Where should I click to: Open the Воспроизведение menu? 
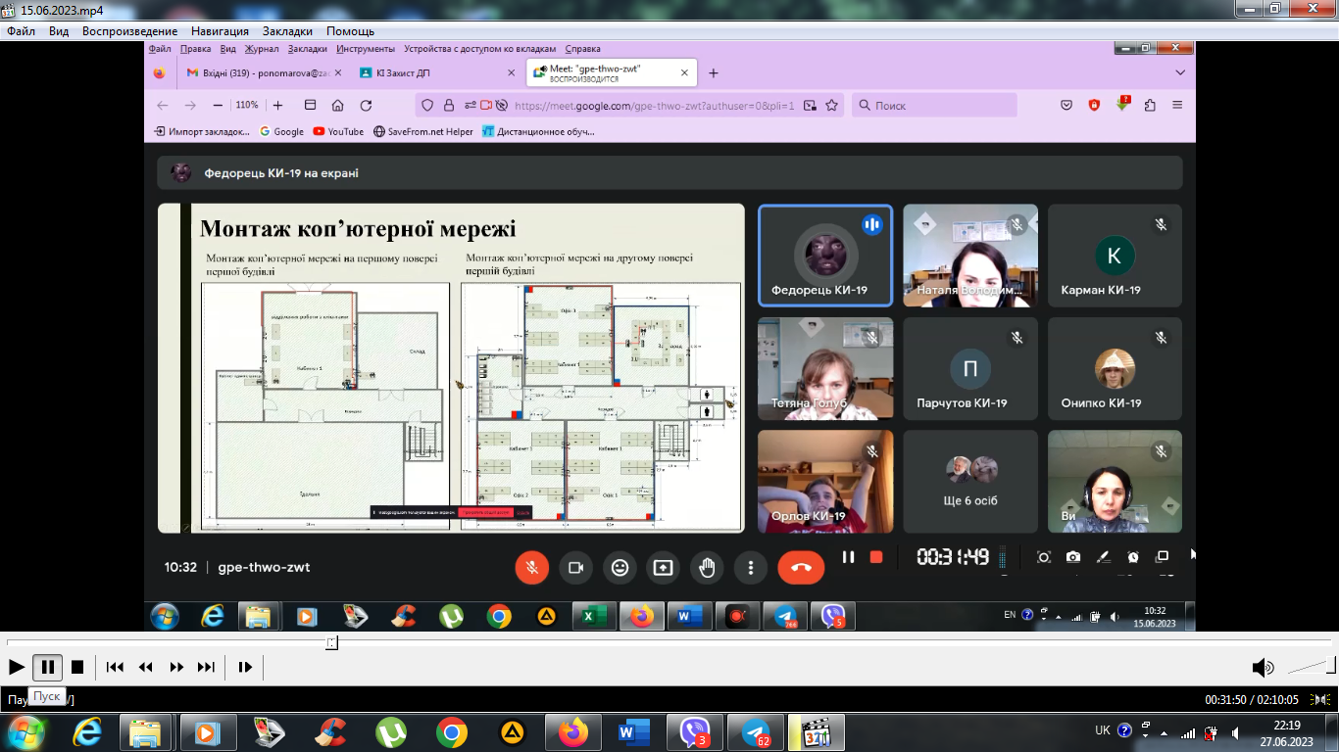(x=129, y=31)
